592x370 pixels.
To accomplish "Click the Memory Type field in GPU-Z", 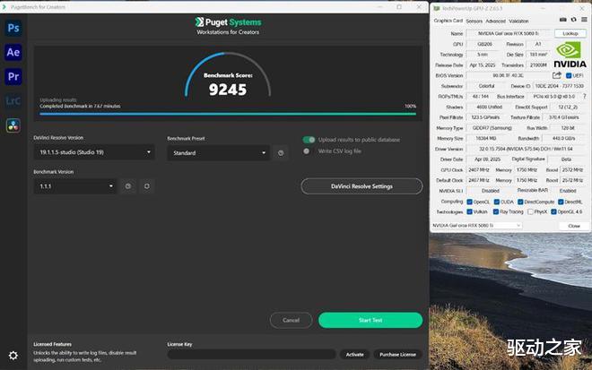I will [492, 128].
